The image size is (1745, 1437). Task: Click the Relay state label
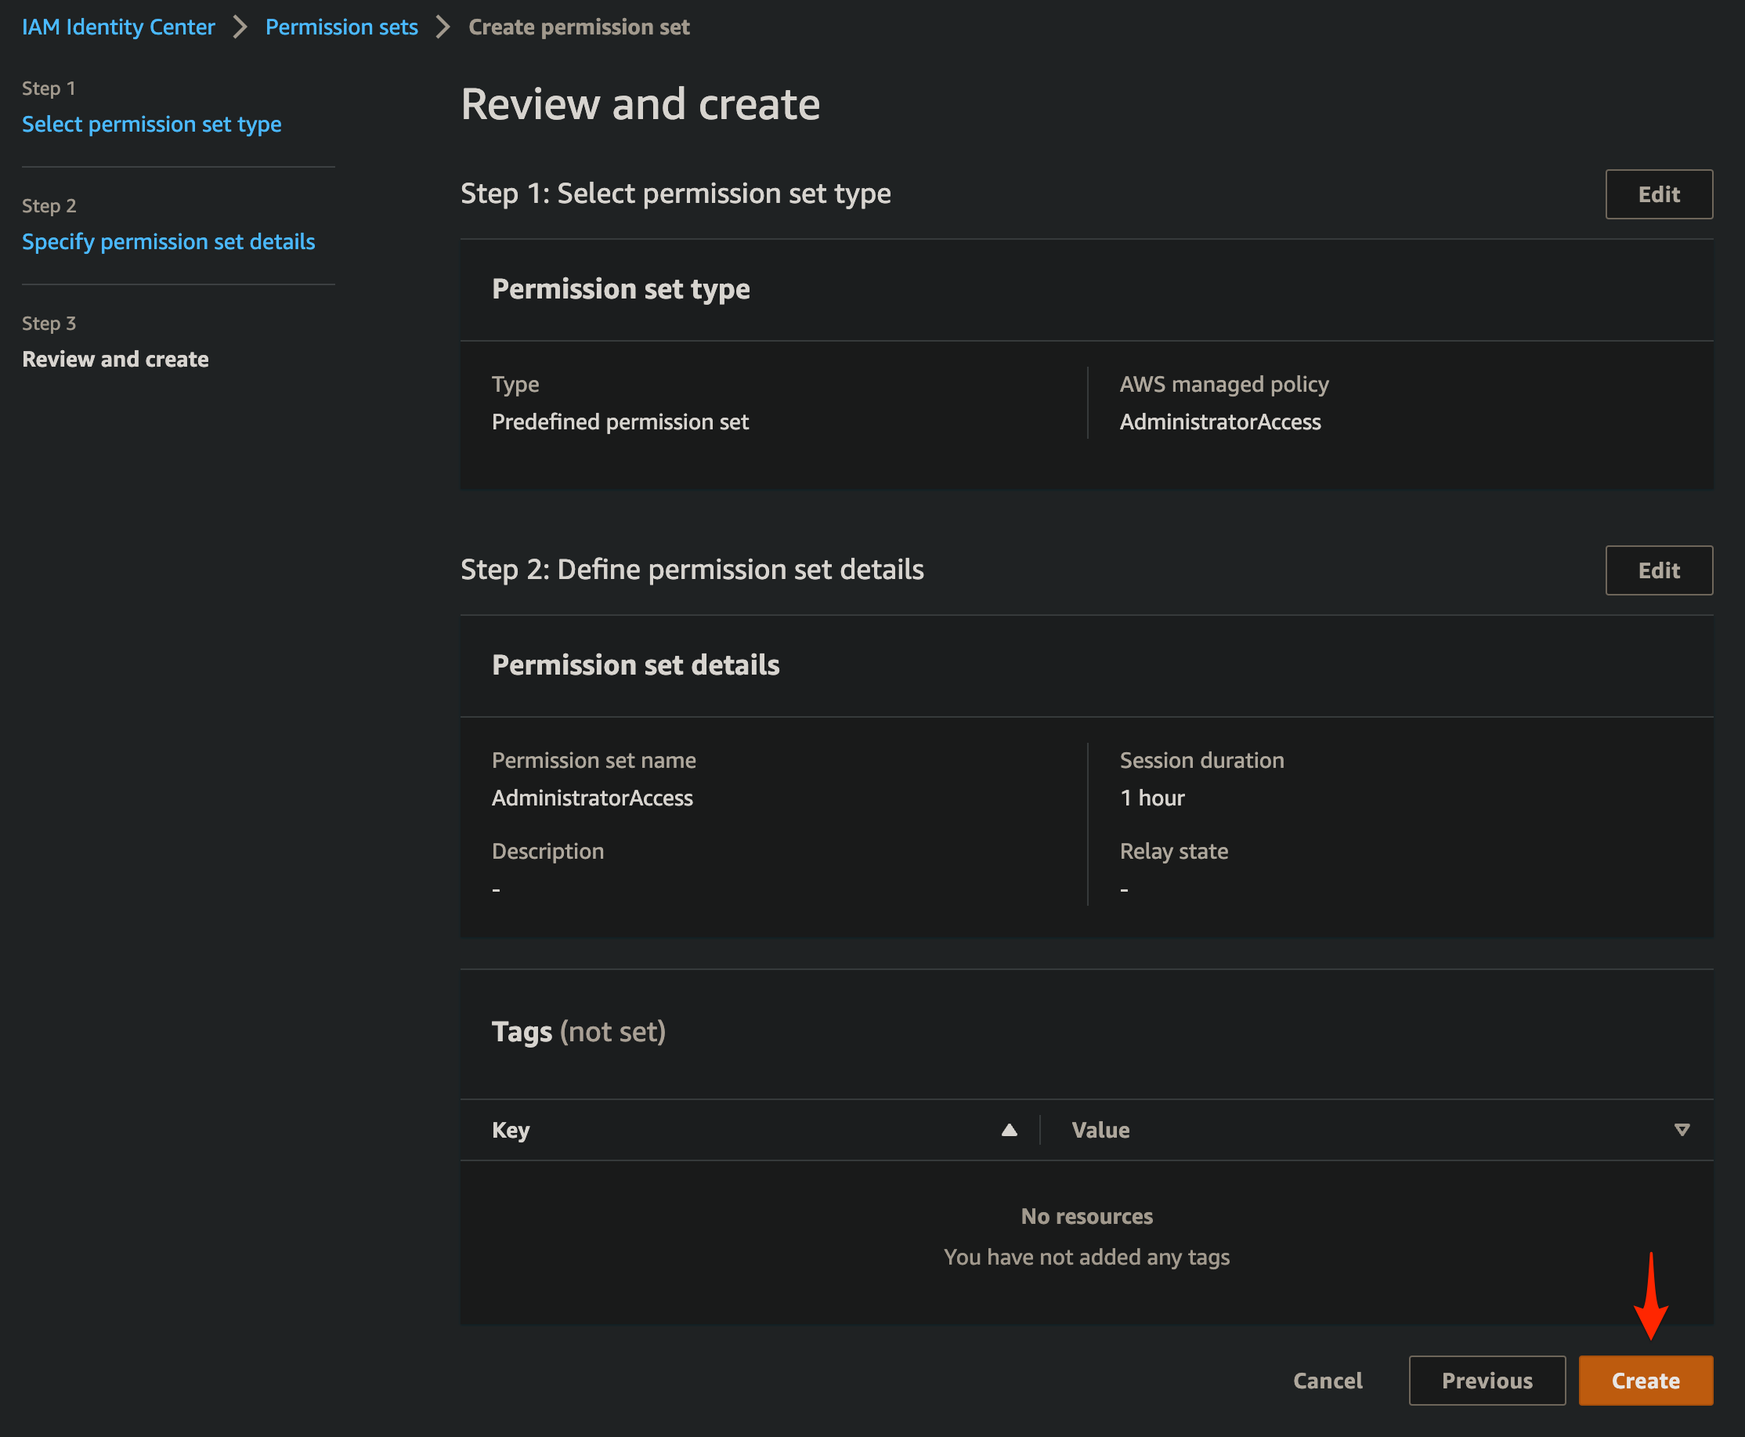[1173, 851]
